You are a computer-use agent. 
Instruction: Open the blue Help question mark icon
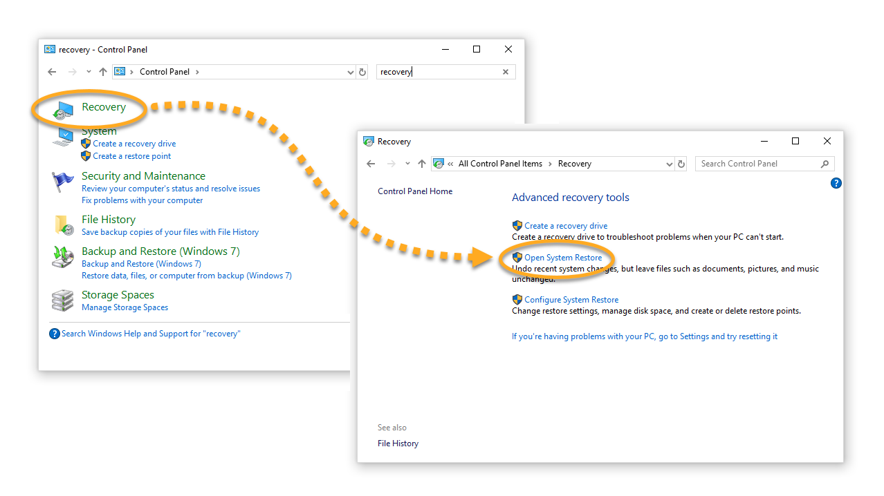click(836, 183)
